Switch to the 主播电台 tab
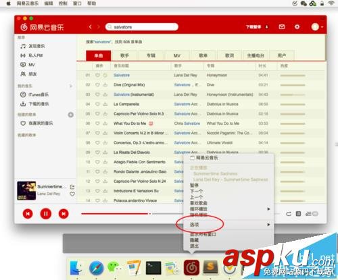338x280 pixels. 256,55
